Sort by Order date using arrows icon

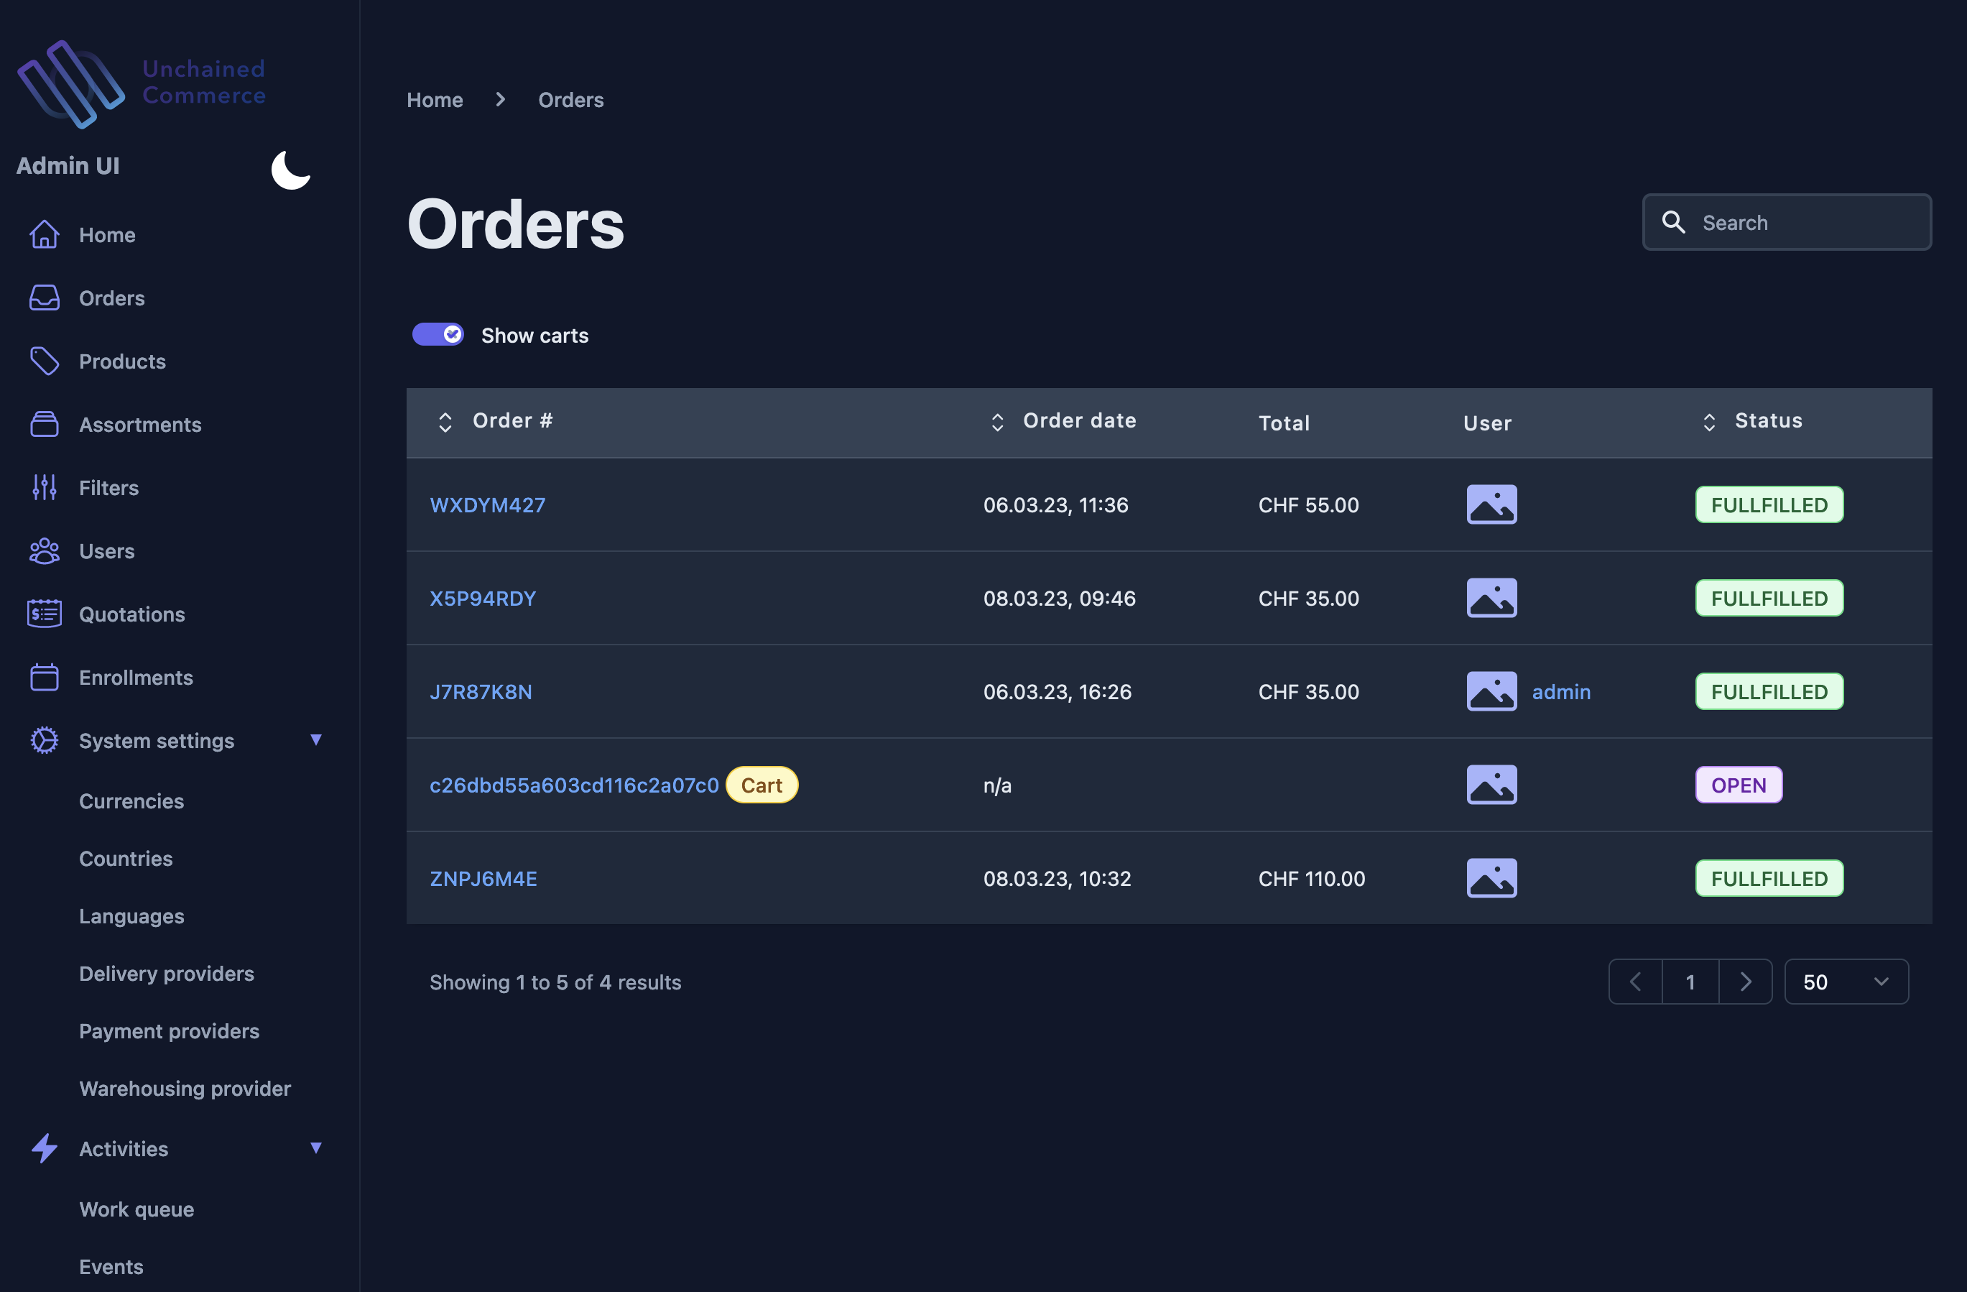point(998,423)
